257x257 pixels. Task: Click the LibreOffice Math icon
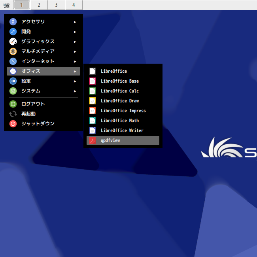click(93, 121)
